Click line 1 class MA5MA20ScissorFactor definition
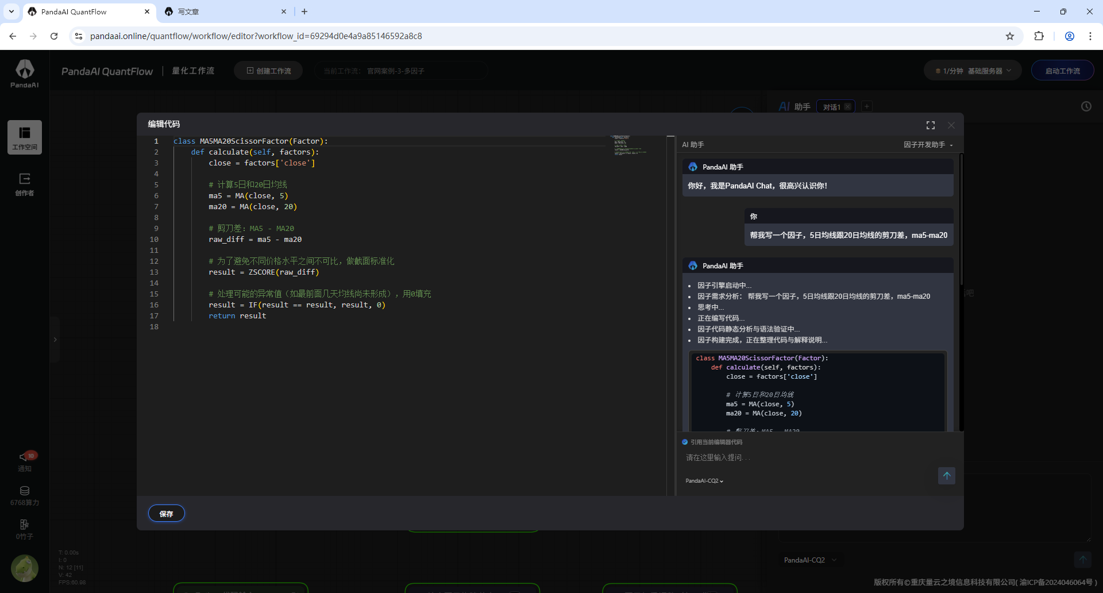Image resolution: width=1103 pixels, height=593 pixels. coord(250,141)
